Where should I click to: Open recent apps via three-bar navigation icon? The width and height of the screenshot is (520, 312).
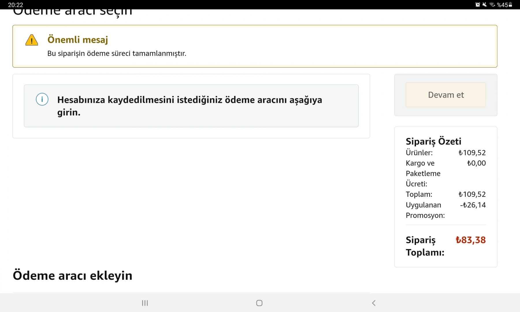coord(145,303)
